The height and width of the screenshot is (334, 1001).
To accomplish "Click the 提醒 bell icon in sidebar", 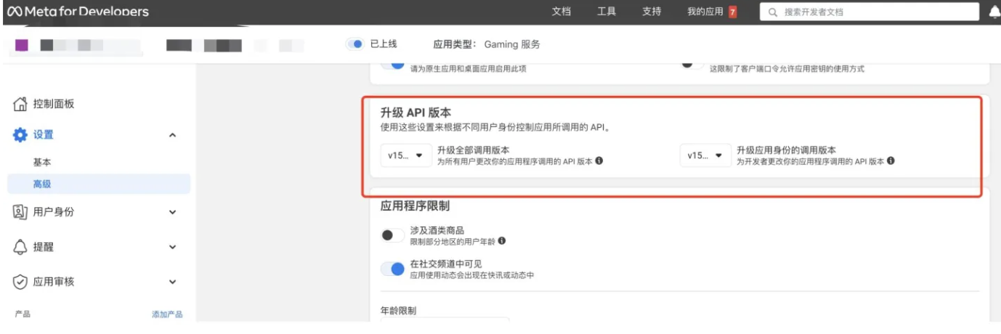I will click(x=20, y=247).
